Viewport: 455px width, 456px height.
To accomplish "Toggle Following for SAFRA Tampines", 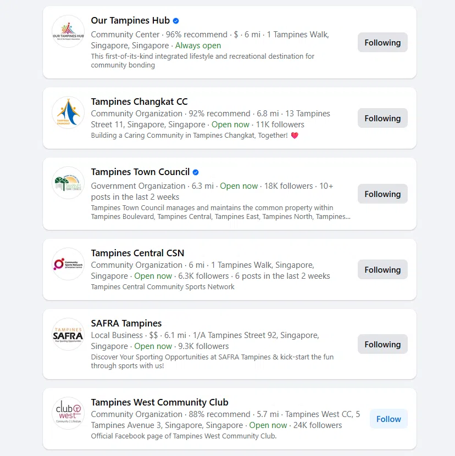I will click(x=382, y=344).
